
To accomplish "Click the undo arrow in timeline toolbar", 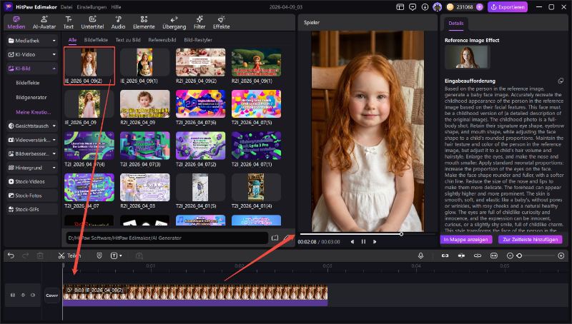I will [x=11, y=255].
